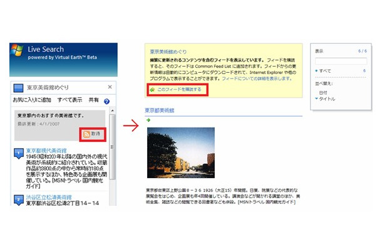Click the scrollbar up arrow in collection panel
This screenshot has height=251, width=382.
[112, 110]
